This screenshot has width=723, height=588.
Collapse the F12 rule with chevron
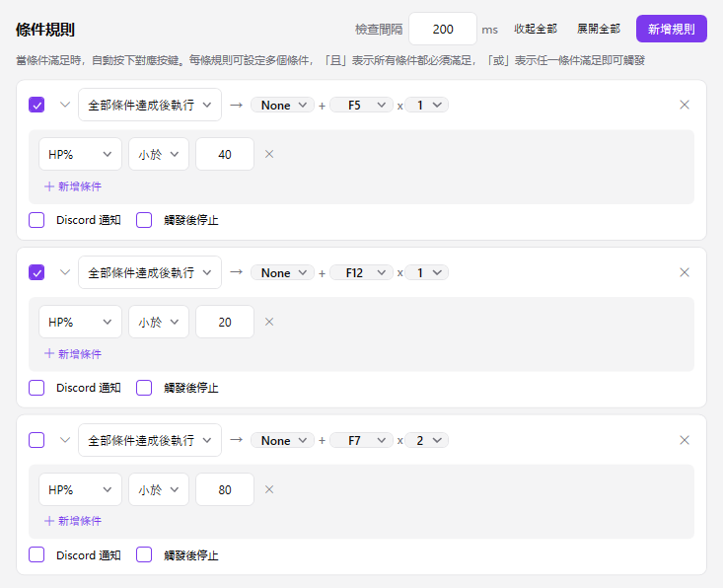coord(65,272)
